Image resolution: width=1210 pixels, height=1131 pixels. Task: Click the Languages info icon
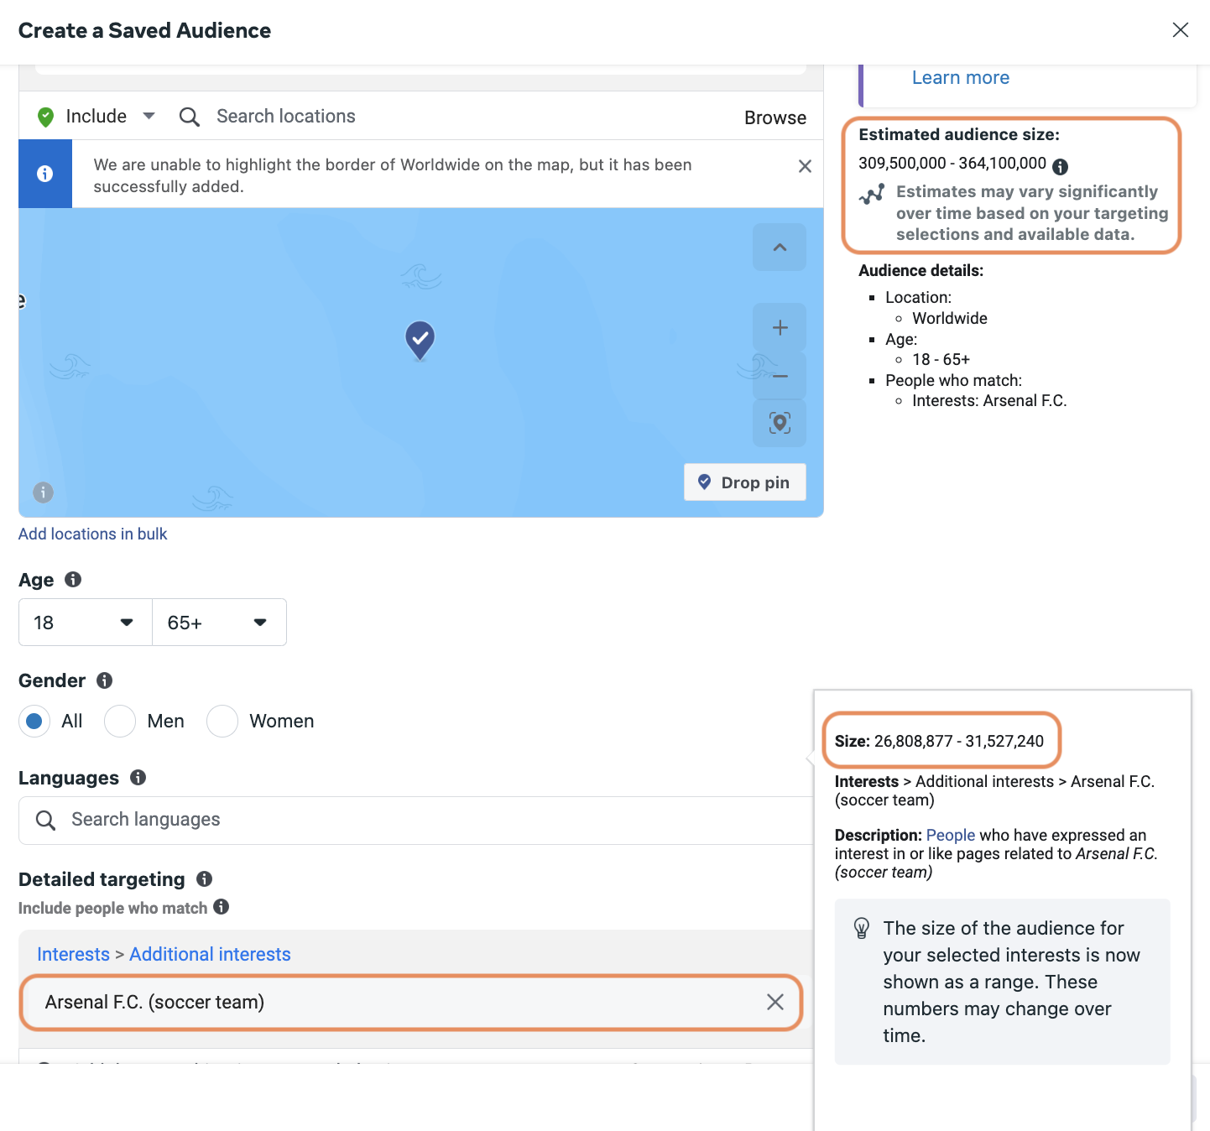coord(138,778)
